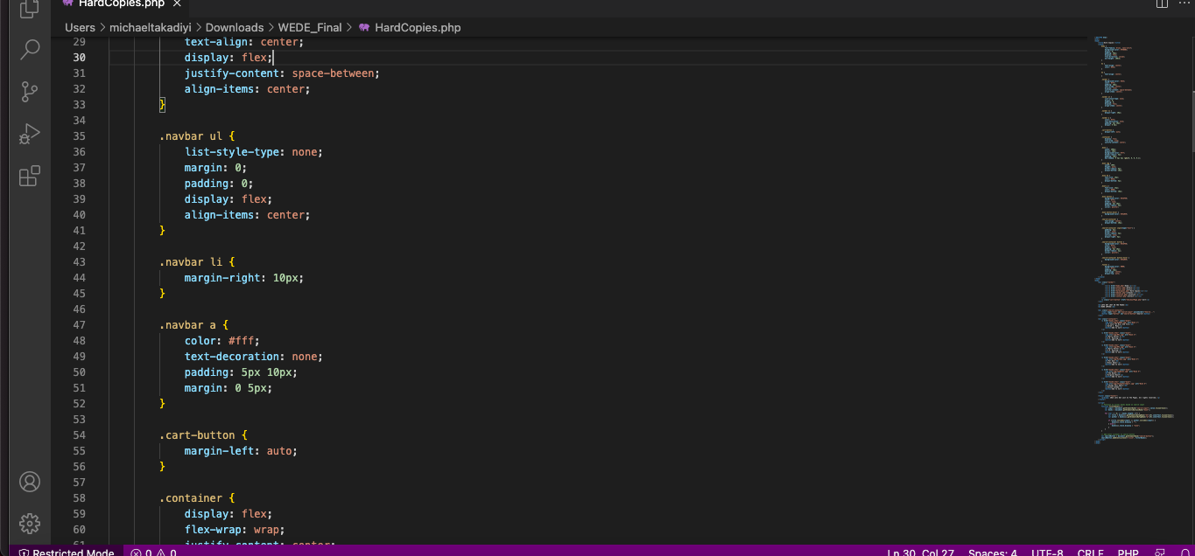Viewport: 1195px width, 556px height.
Task: Open the Manage gear menu
Action: pyautogui.click(x=30, y=524)
